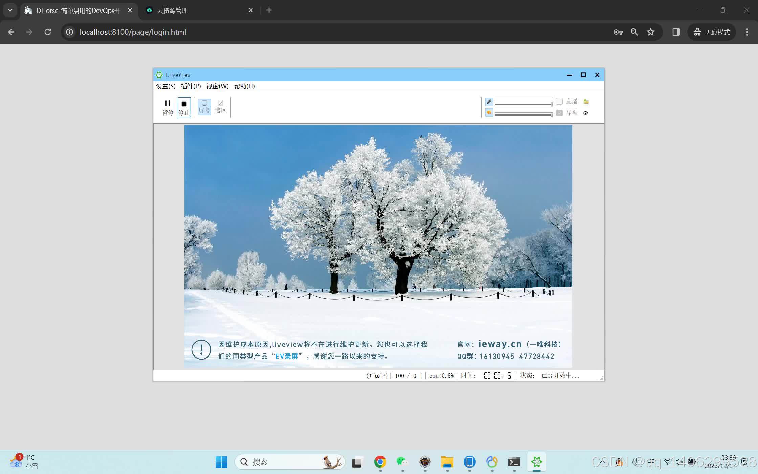Click the speaker volume slider
758x474 pixels.
click(523, 115)
